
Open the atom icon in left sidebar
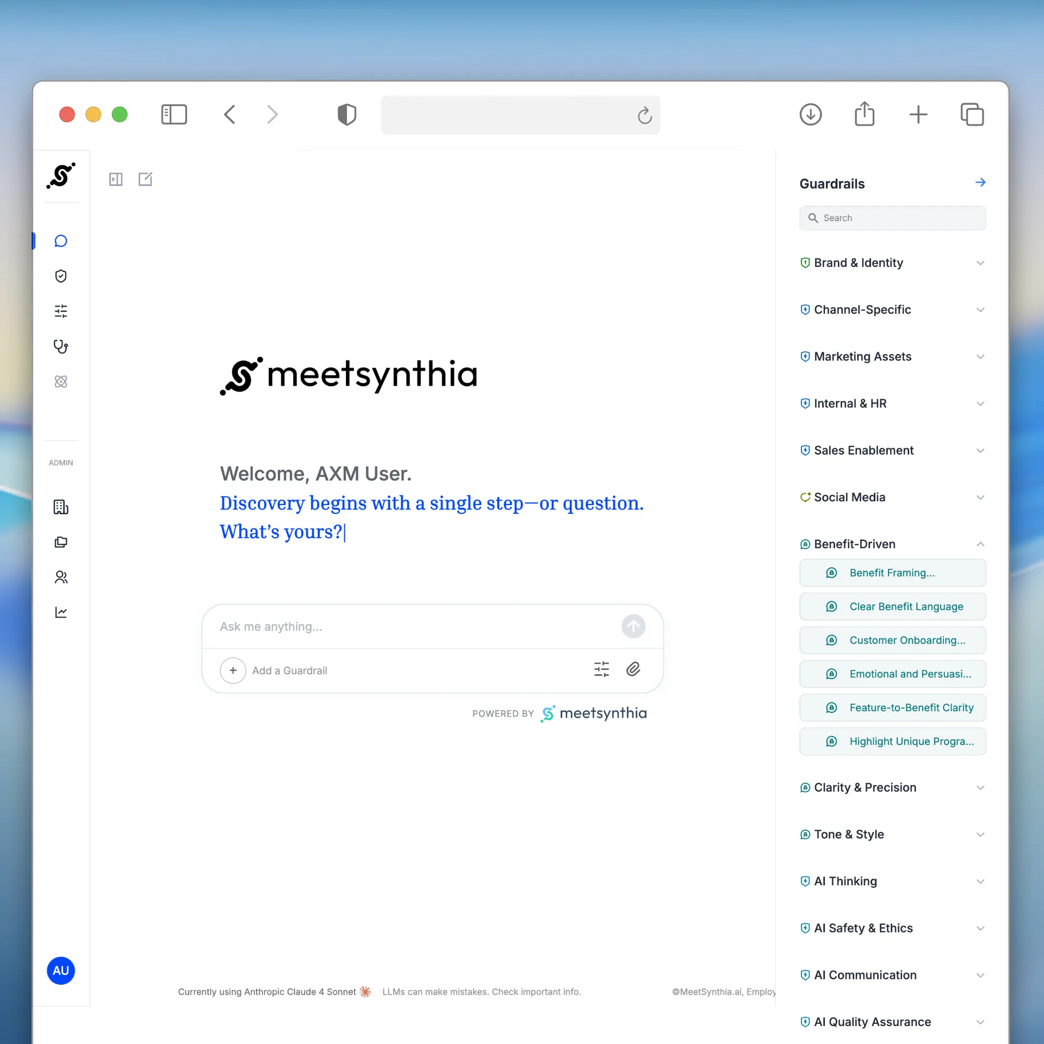61,382
